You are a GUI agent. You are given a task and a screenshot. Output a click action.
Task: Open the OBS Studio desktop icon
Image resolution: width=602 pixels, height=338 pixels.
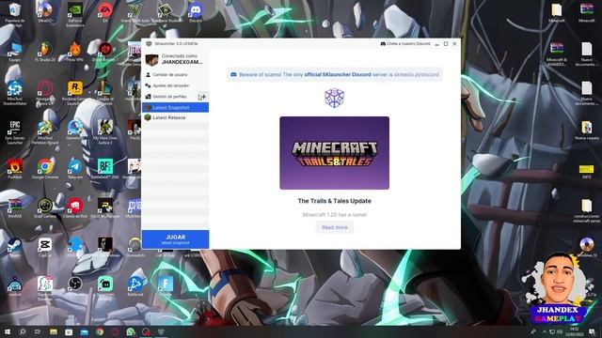75,286
